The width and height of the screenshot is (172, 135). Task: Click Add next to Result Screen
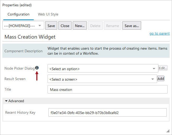[x=161, y=79]
